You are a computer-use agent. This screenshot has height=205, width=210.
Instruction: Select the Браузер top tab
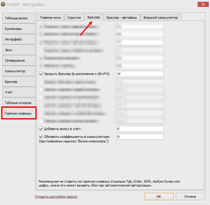coord(94,17)
